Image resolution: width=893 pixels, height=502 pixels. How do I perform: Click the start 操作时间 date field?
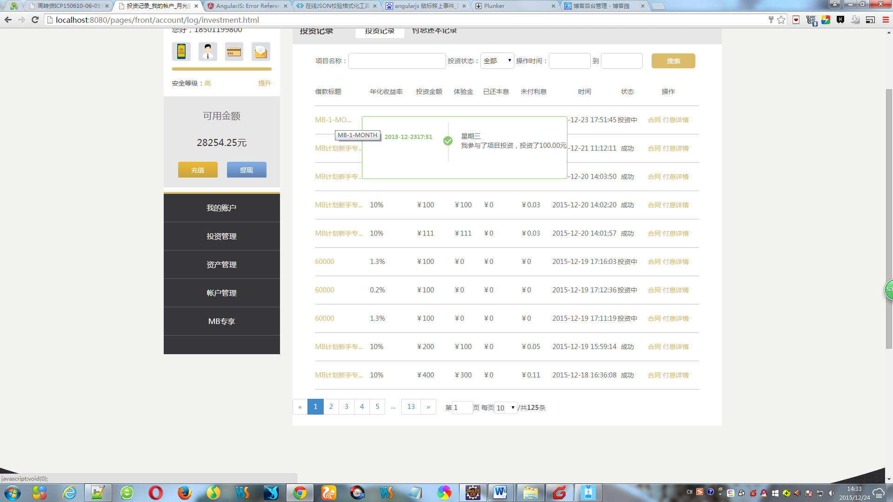(x=570, y=61)
